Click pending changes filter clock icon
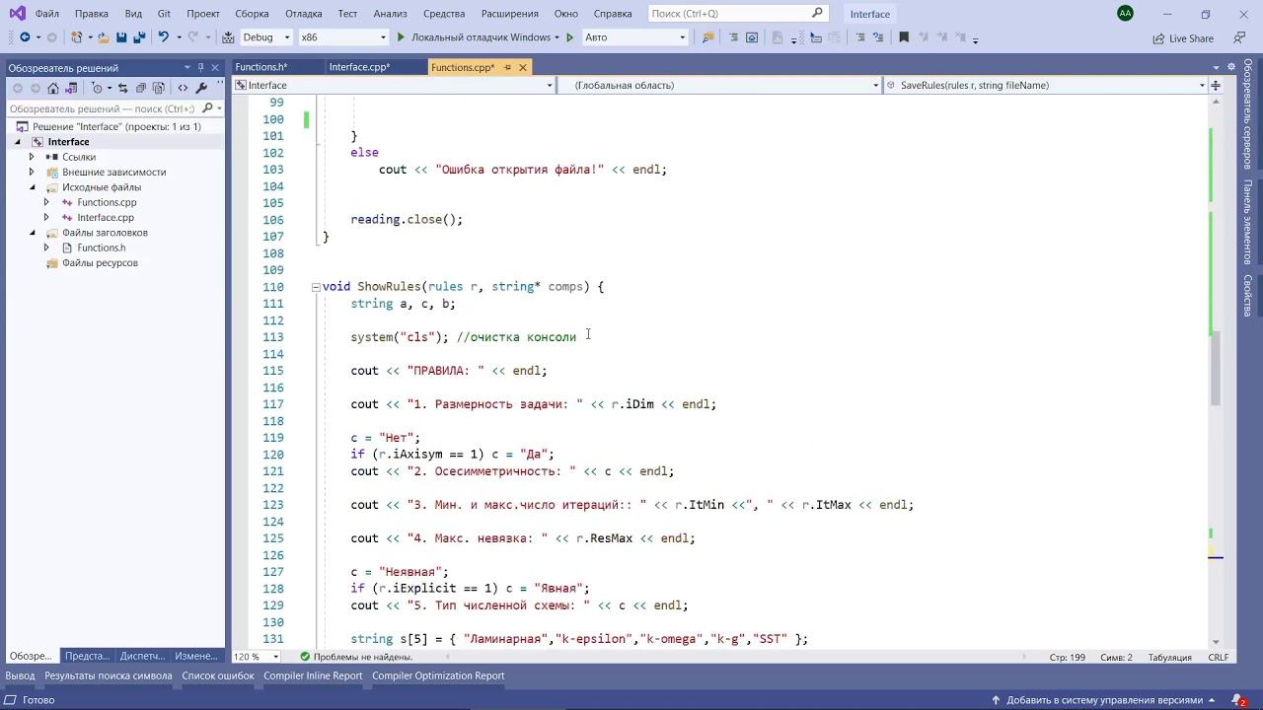This screenshot has width=1263, height=710. (x=97, y=88)
